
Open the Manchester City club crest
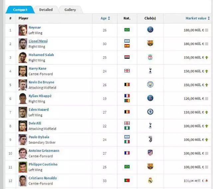point(150,85)
